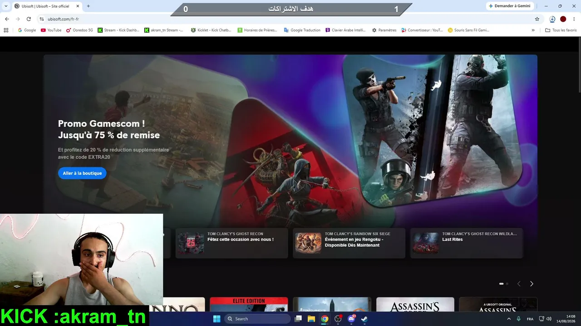Open File Explorer from the taskbar
This screenshot has height=326, width=581.
[x=311, y=319]
